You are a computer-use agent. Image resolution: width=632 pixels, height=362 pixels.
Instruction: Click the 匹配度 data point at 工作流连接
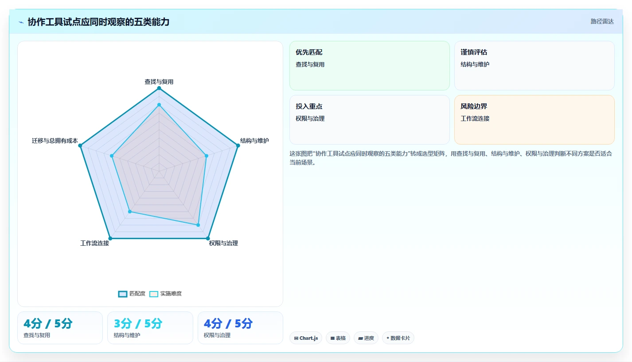pyautogui.click(x=110, y=238)
